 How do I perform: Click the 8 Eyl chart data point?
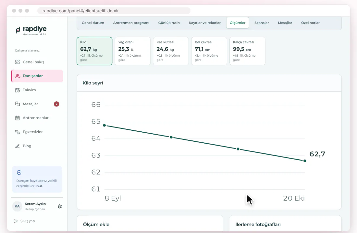point(105,125)
